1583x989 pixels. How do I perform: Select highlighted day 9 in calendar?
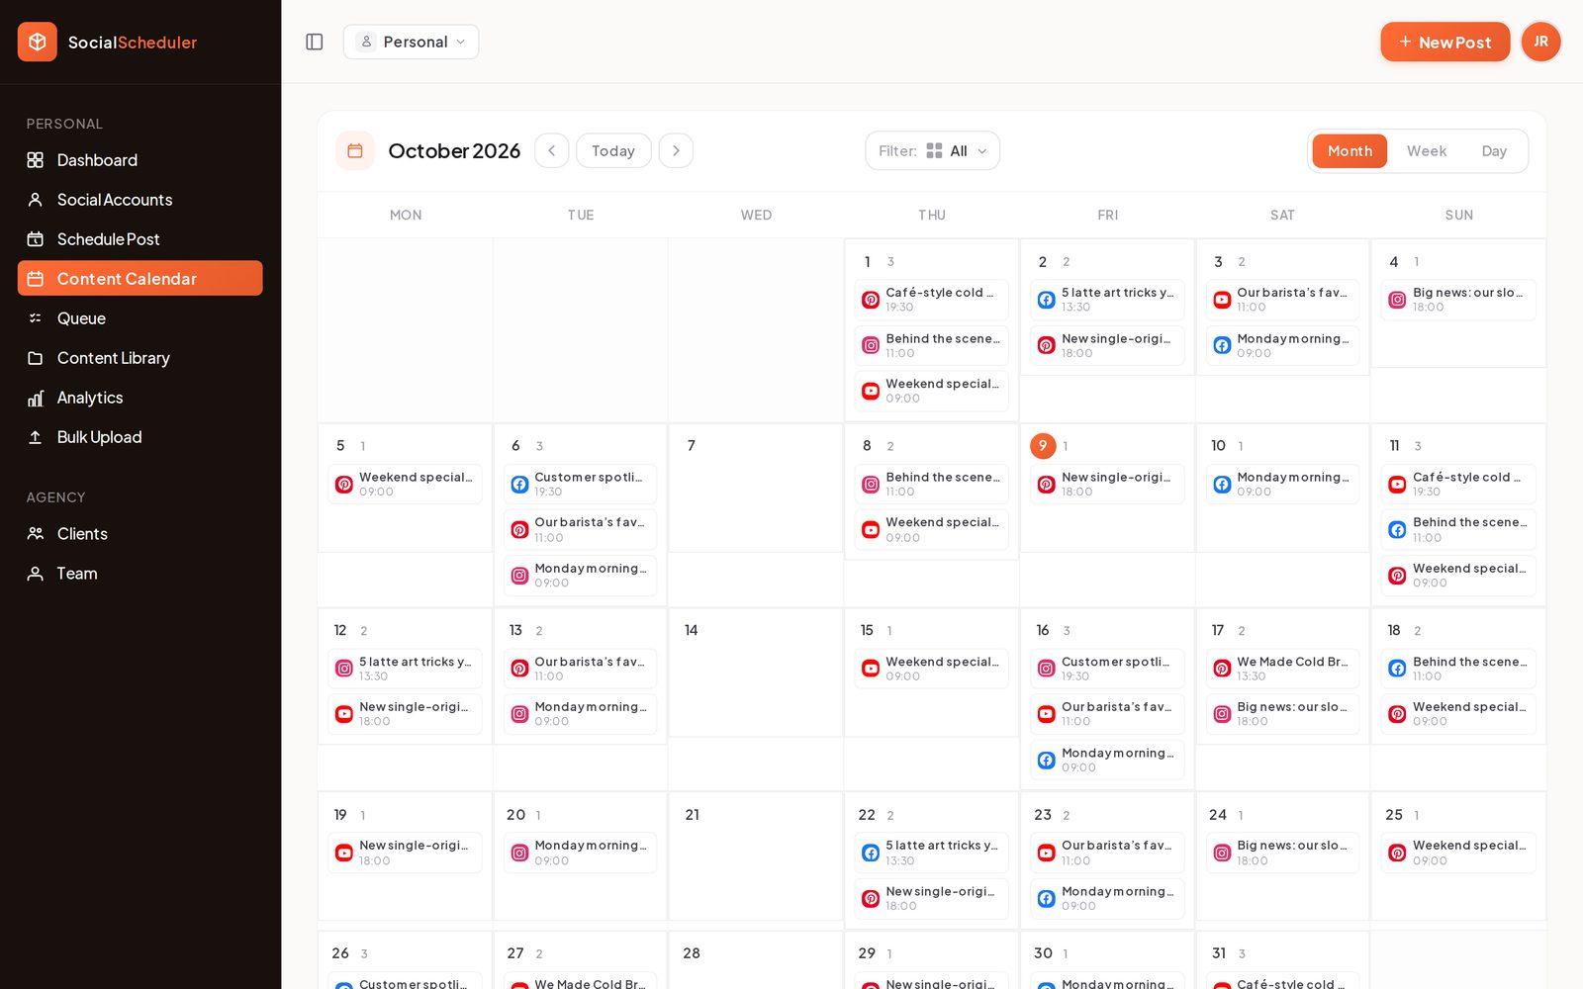[1043, 446]
